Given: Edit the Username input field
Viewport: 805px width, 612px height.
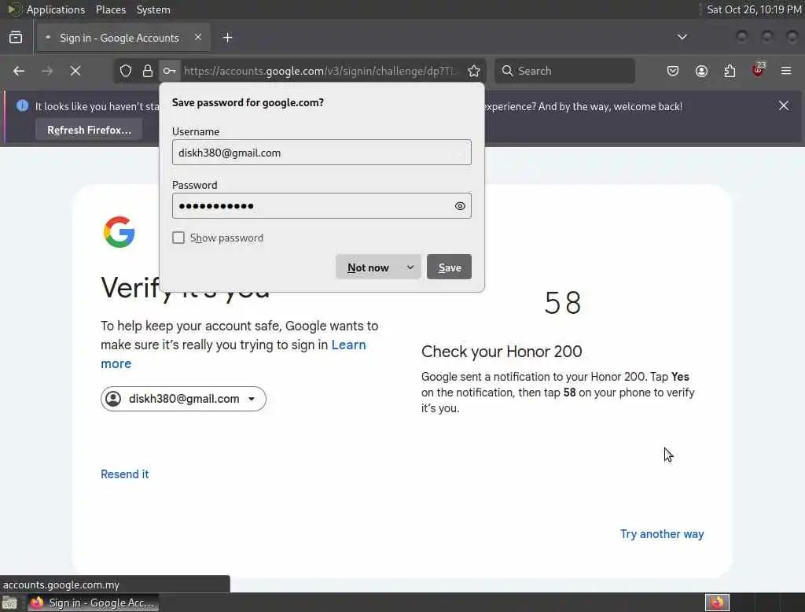Looking at the screenshot, I should [322, 153].
